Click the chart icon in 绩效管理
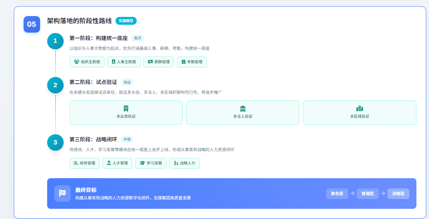 click(x=76, y=163)
